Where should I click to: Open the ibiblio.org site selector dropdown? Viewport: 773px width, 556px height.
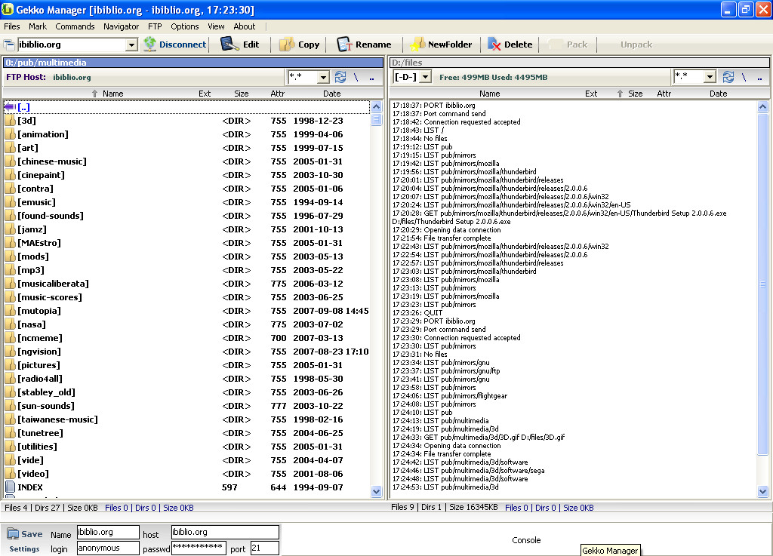(131, 45)
